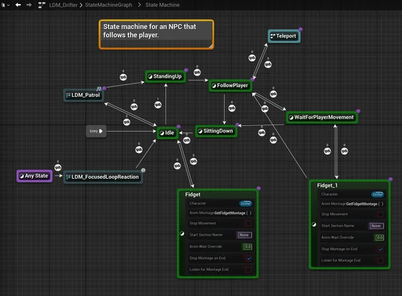402x296 pixels.
Task: Select the LDM_Patrol node
Action: pos(83,95)
